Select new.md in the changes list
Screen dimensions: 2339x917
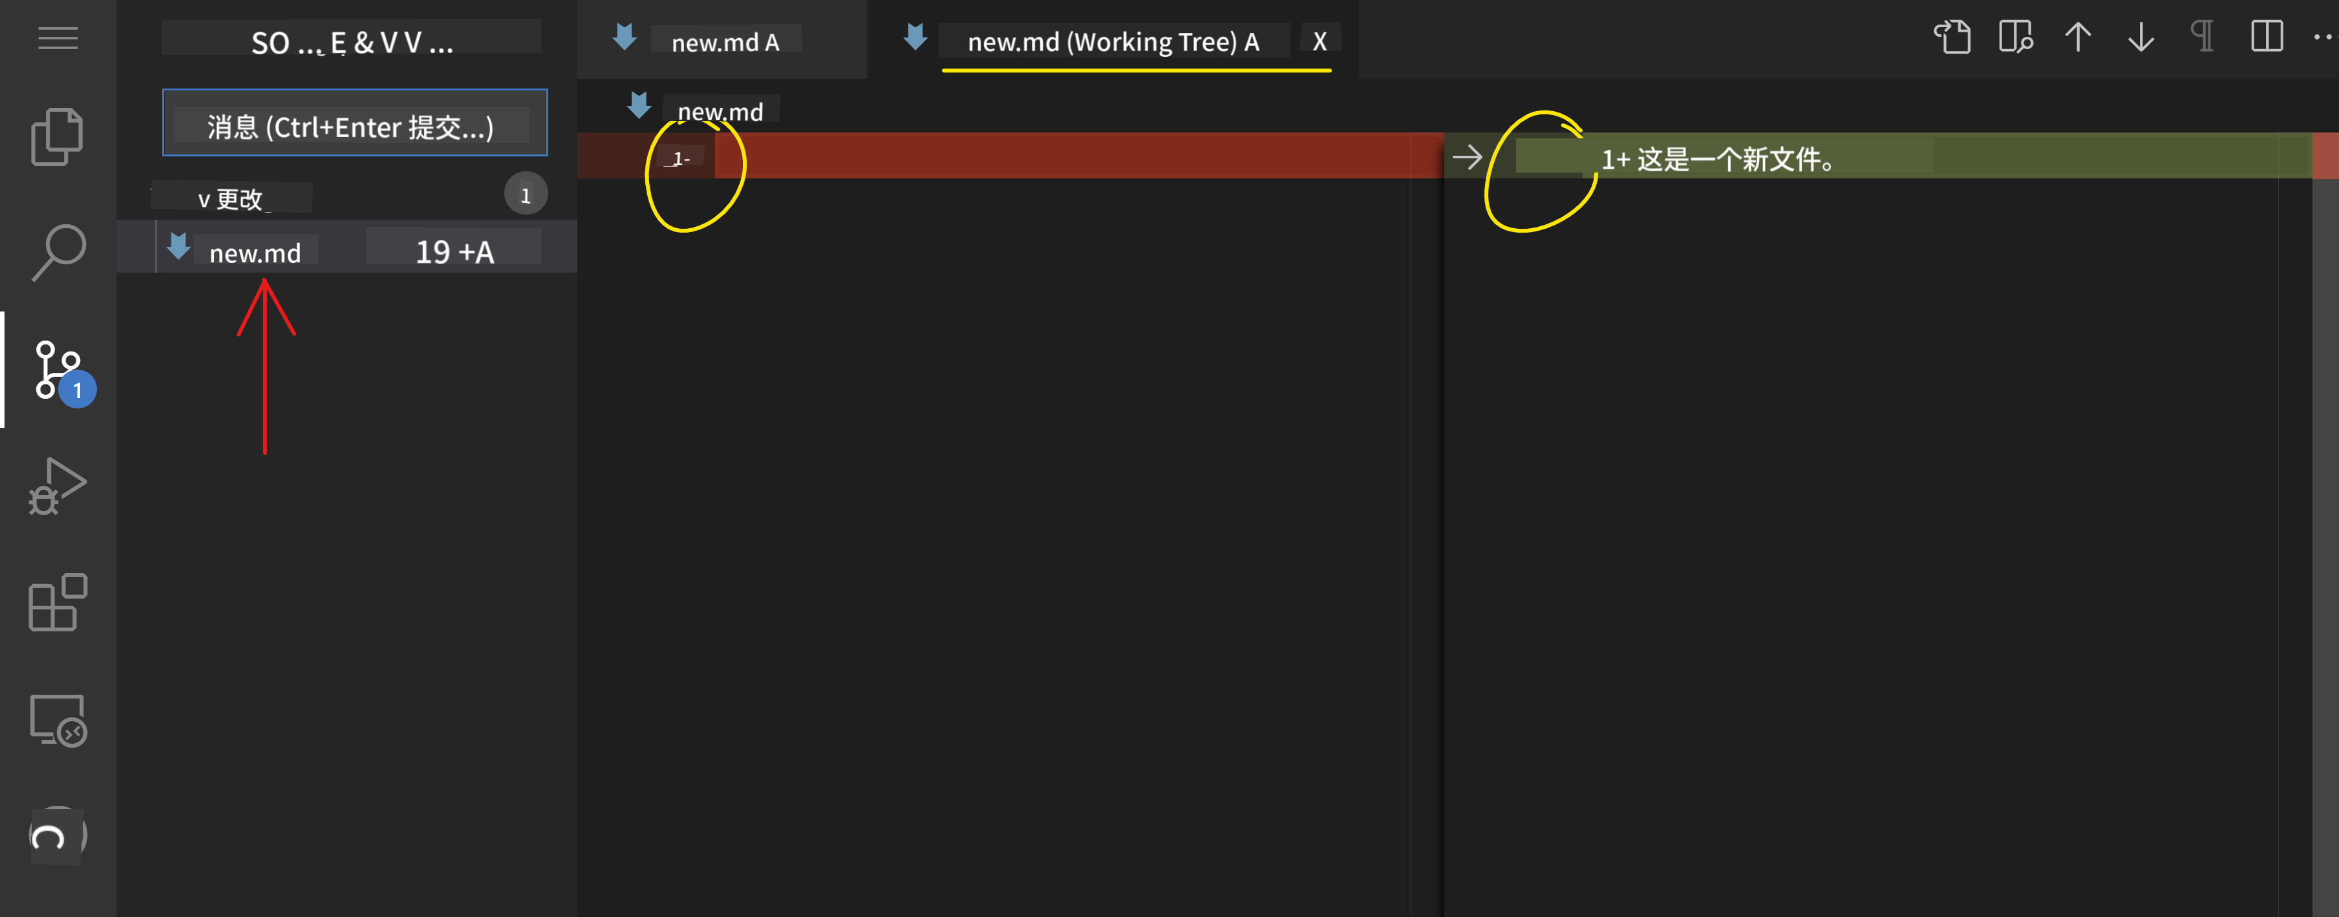(255, 253)
